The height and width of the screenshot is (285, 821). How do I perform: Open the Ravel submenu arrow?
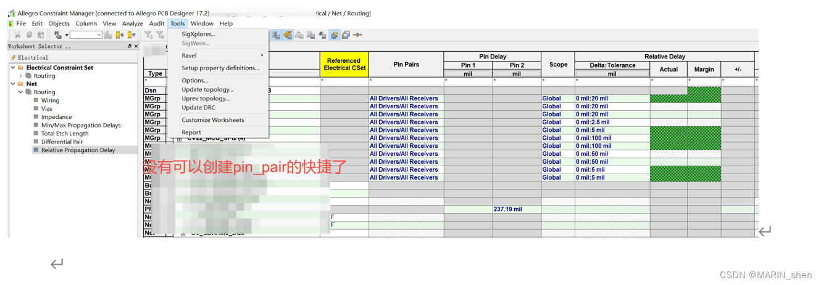[262, 55]
